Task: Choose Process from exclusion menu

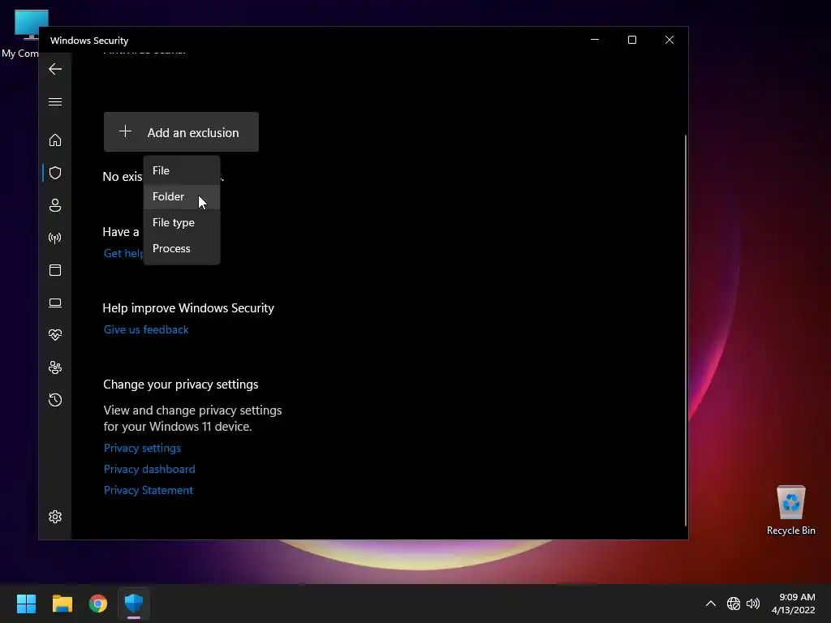Action: [182, 248]
